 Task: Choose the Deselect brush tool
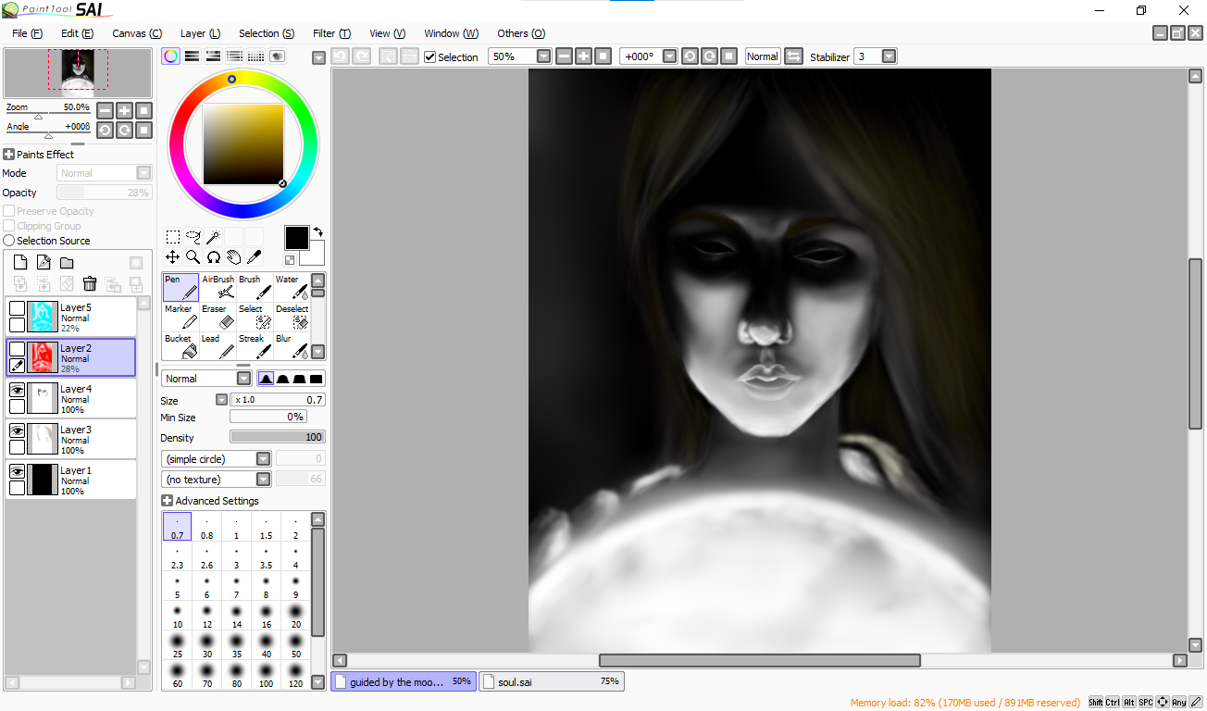[x=292, y=317]
